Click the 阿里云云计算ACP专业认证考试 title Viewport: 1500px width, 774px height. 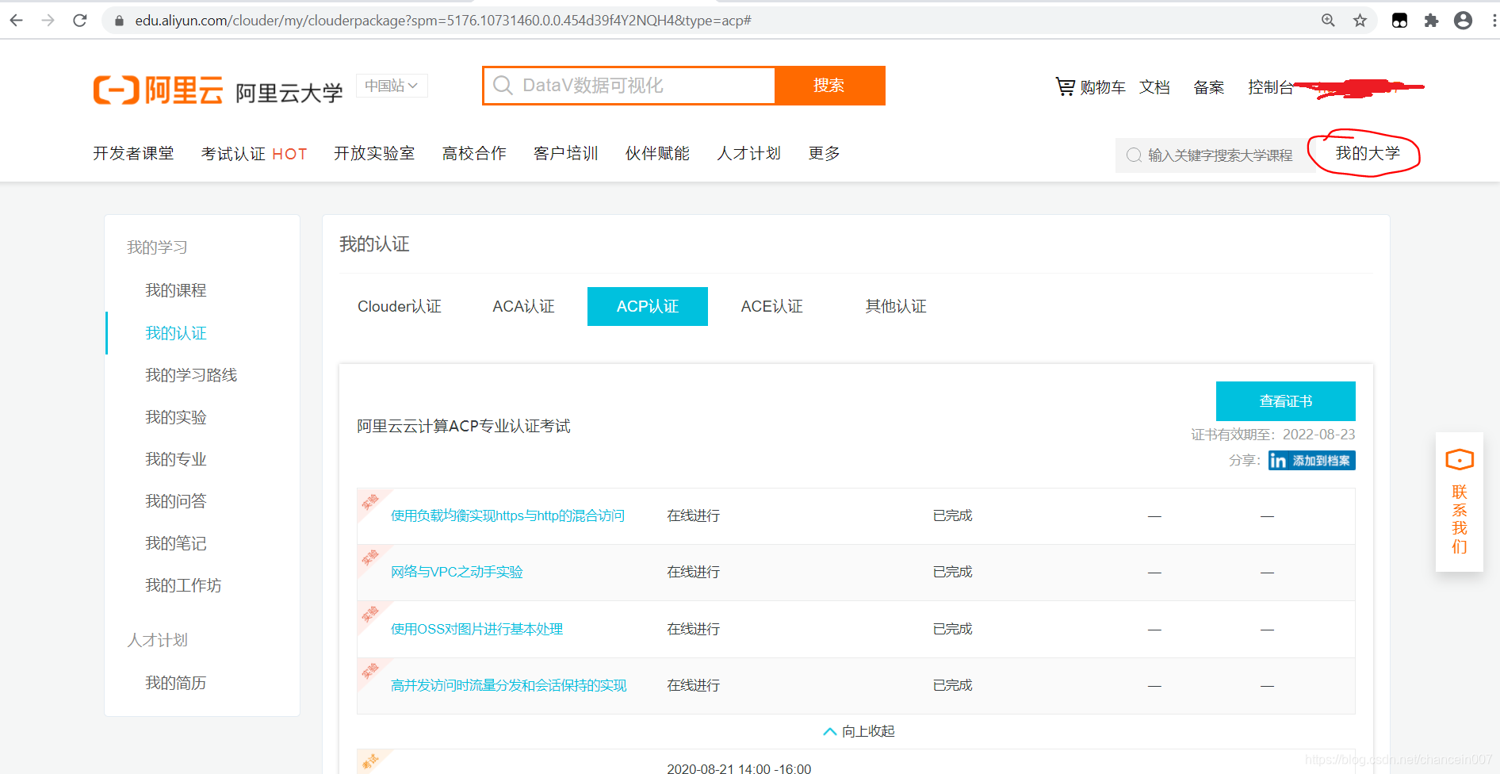464,427
